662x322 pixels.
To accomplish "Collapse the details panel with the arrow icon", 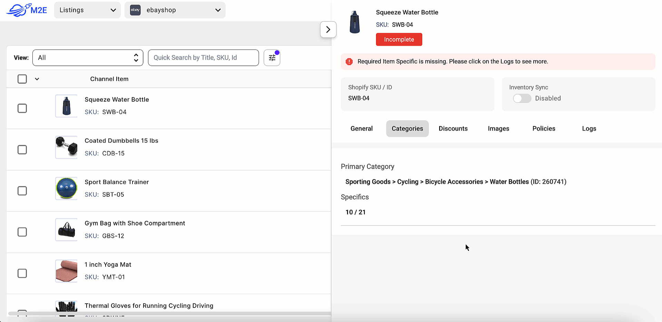I will [328, 30].
